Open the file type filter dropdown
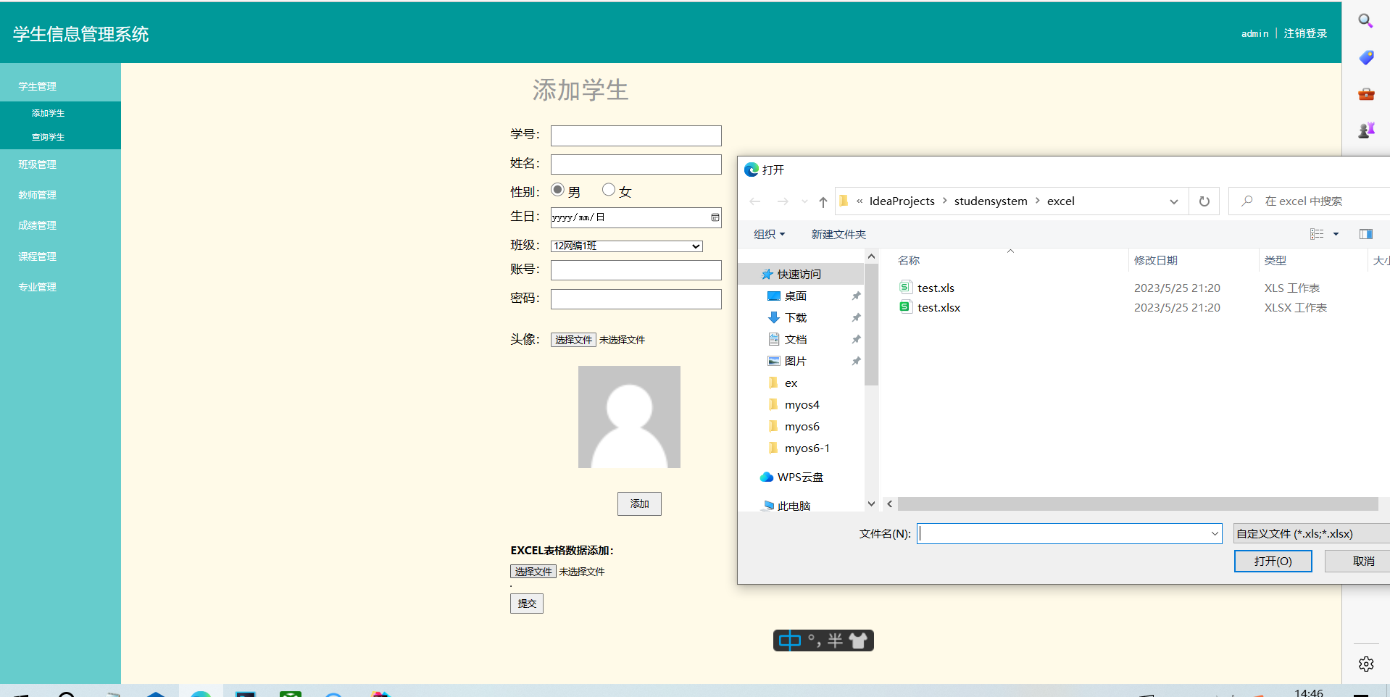Viewport: 1390px width, 697px height. (1311, 534)
